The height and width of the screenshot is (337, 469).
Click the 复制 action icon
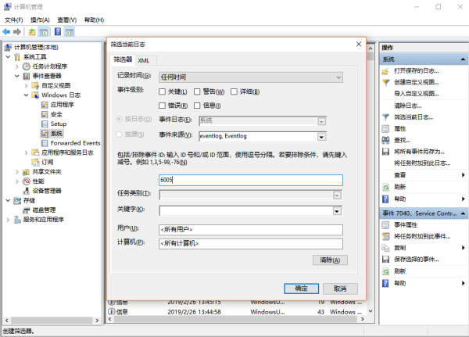[385, 248]
